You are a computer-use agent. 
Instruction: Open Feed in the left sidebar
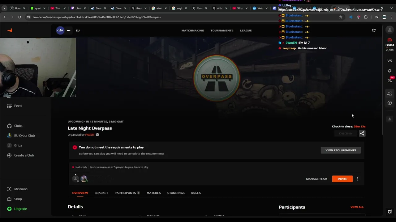[x=14, y=106]
